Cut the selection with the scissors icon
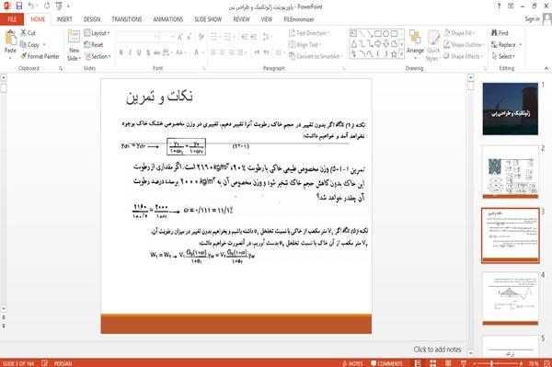 (23, 33)
